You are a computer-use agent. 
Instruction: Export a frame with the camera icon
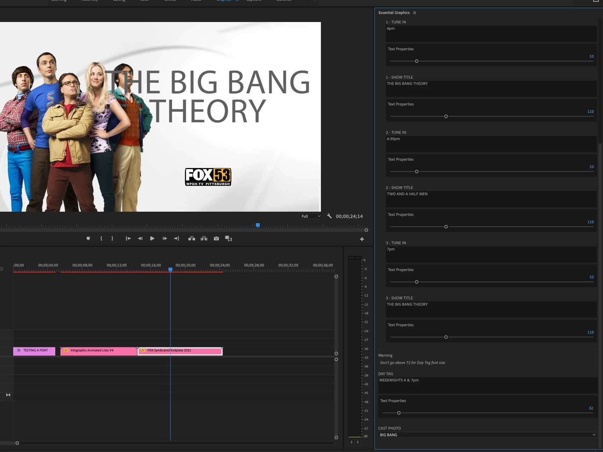tap(216, 239)
